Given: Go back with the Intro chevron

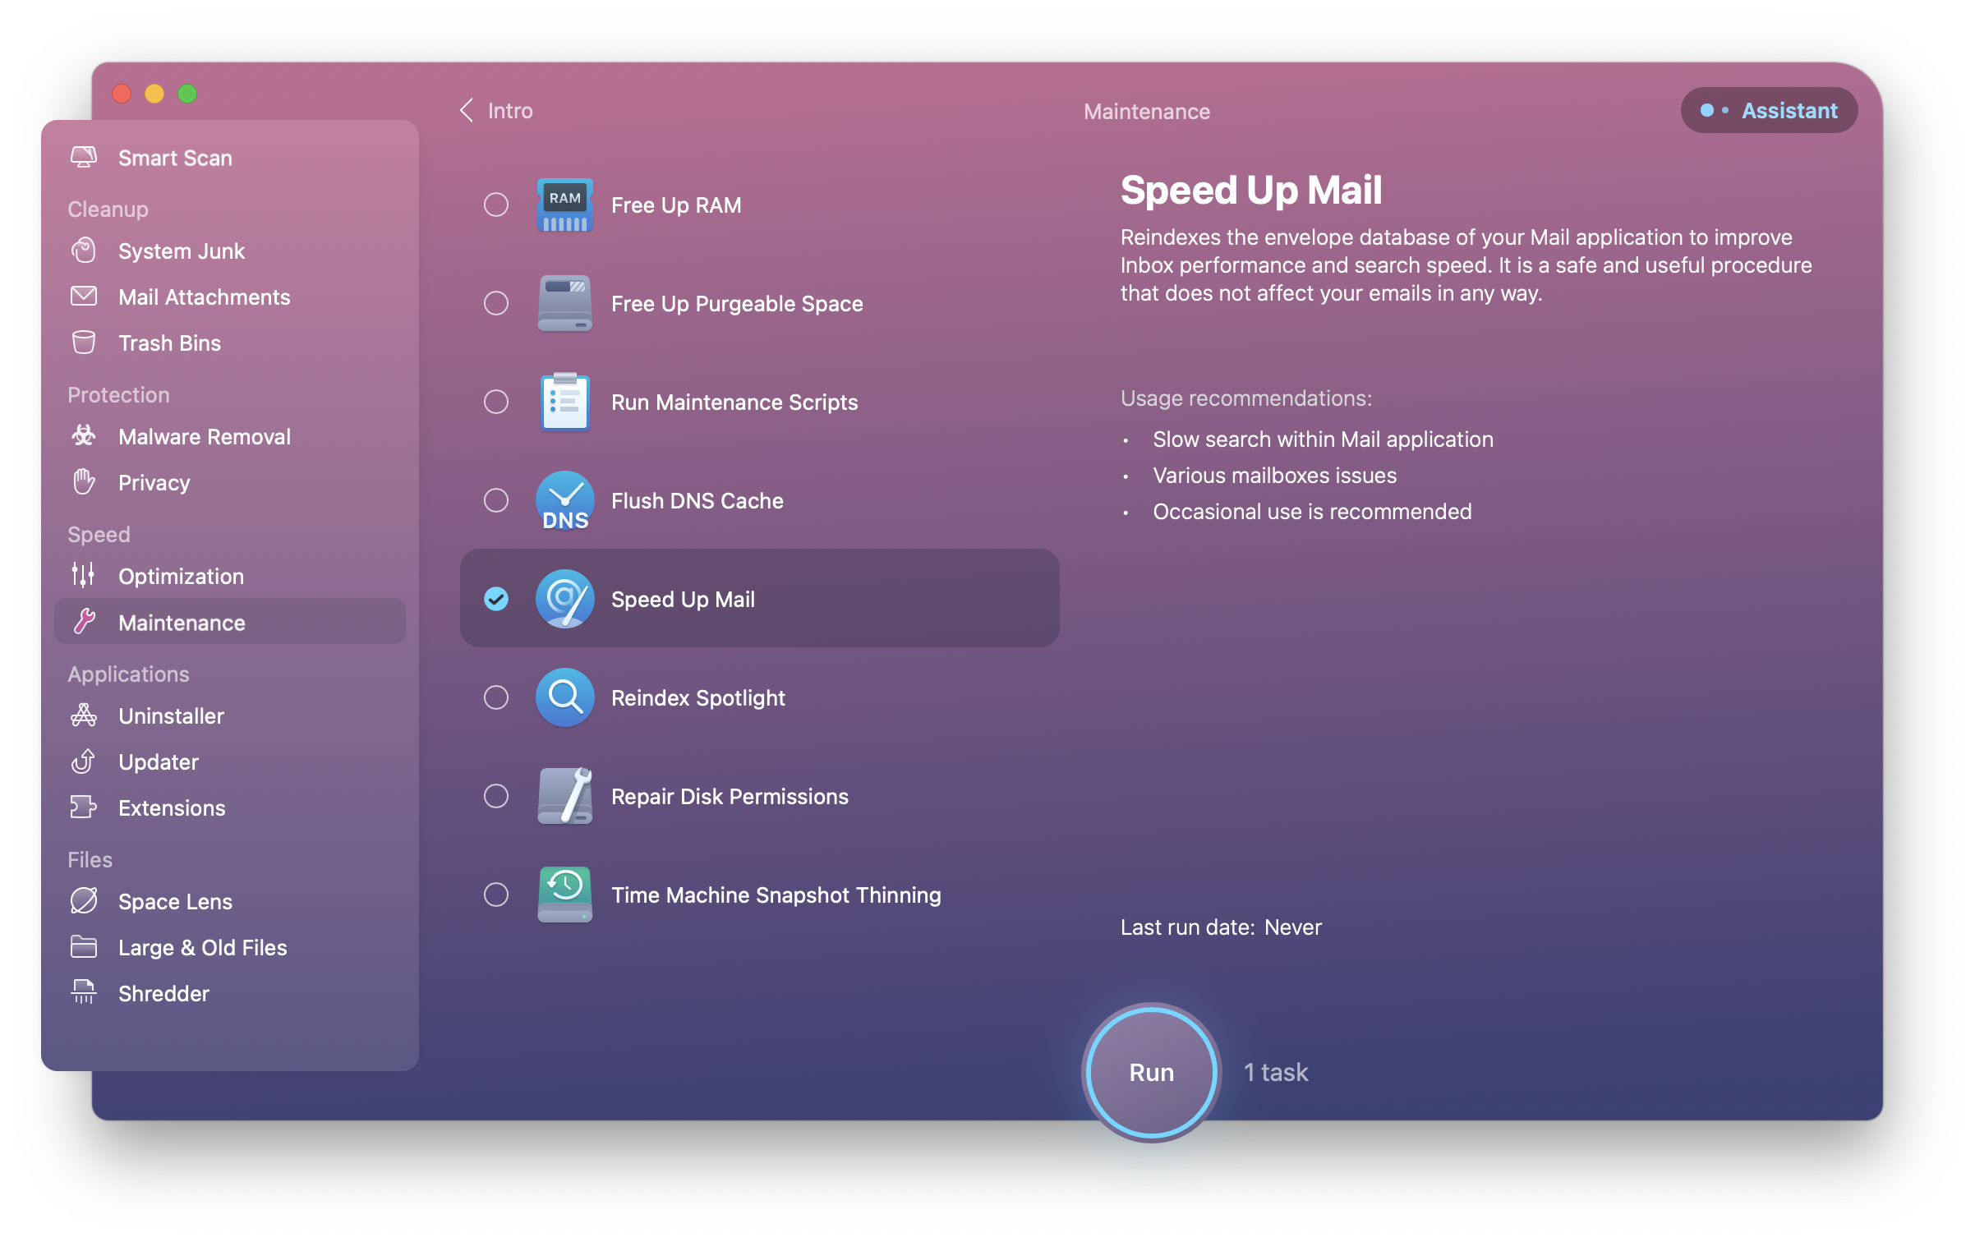Looking at the screenshot, I should (x=467, y=110).
